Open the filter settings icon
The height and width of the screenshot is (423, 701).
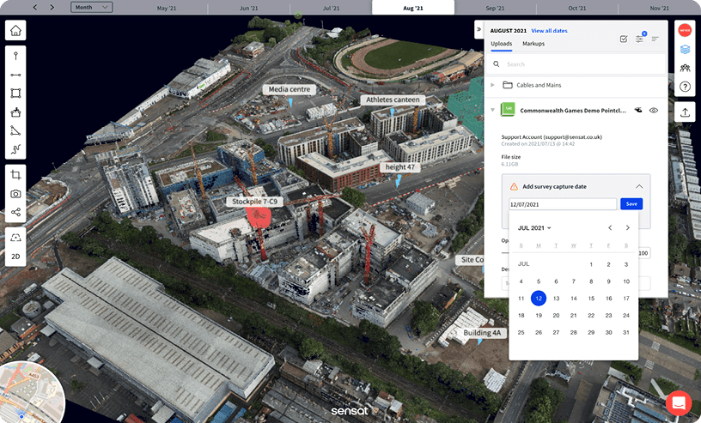pyautogui.click(x=640, y=39)
